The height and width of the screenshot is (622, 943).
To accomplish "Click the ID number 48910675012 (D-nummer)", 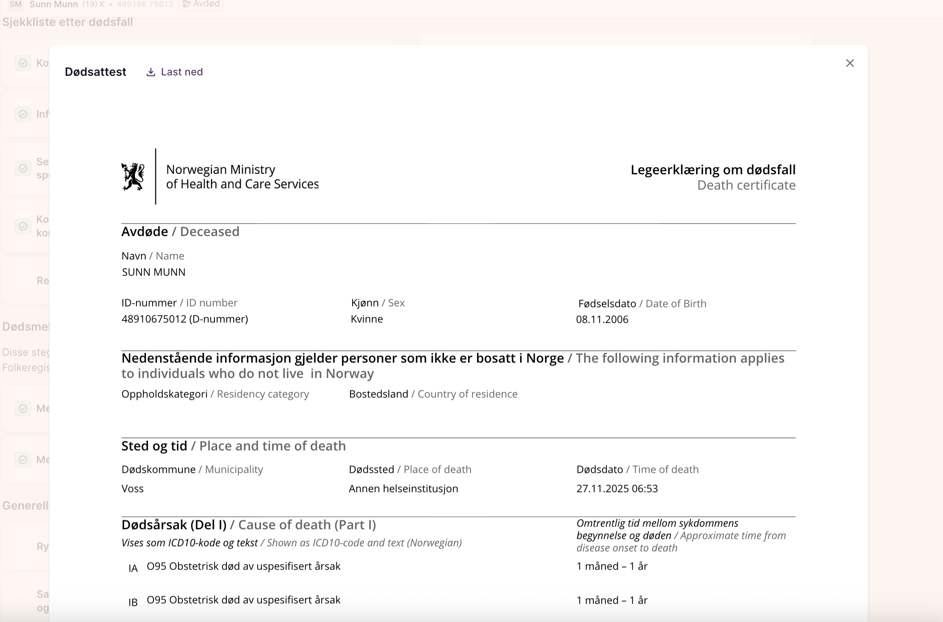I will [185, 319].
